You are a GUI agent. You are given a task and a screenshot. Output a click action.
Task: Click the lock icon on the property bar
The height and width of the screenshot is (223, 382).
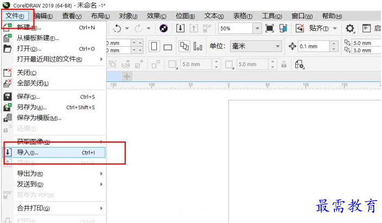click(x=284, y=65)
